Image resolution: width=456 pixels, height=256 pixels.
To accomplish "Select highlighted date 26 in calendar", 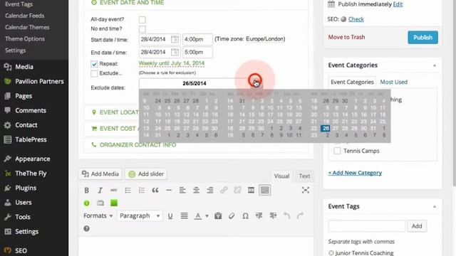I will 325,128.
